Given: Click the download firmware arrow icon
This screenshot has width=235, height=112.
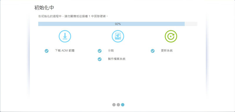Looking at the screenshot, I should [65, 36].
